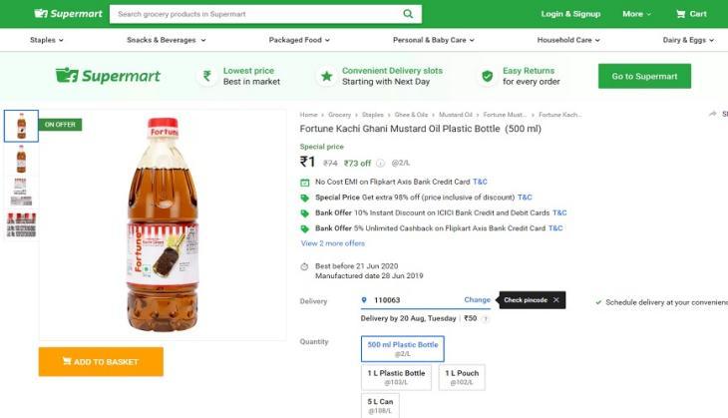
Task: Click the search magnifier icon
Action: click(x=408, y=14)
